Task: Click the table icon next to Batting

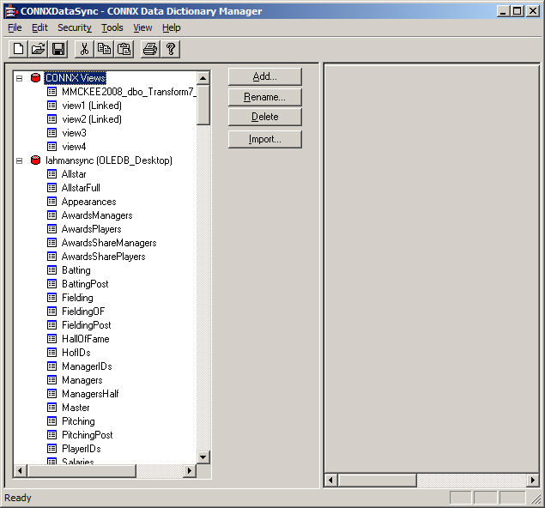Action: point(51,270)
